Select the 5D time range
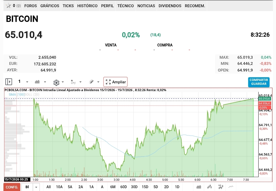 pos(156,187)
